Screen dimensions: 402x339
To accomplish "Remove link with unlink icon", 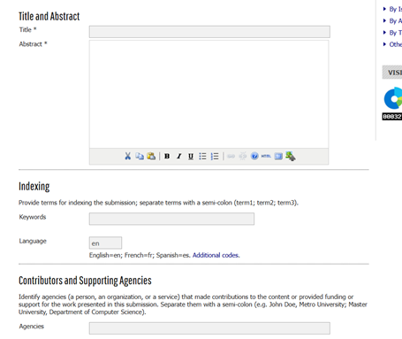I will pyautogui.click(x=243, y=156).
